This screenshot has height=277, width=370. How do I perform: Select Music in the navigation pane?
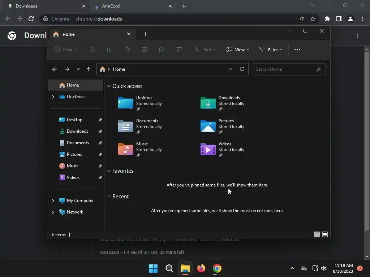[x=76, y=166]
